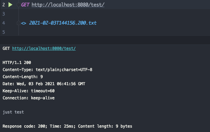
Task: Select line number 3 in the gutter
Action: (x=4, y=14)
